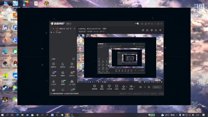Viewport: 208px width, 117px height.
Task: Click the start streaming button
Action: click(x=157, y=87)
